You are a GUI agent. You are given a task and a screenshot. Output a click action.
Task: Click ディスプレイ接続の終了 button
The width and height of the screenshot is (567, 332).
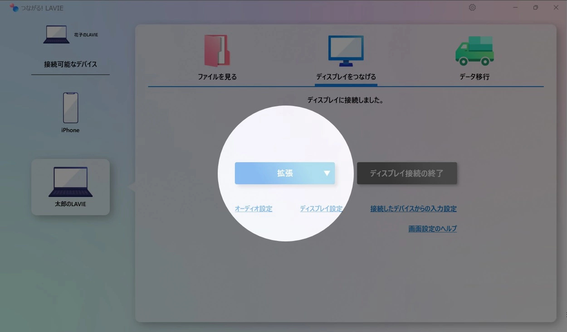[x=407, y=173]
